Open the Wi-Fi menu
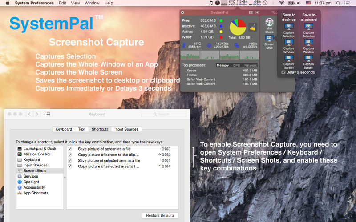The height and width of the screenshot is (222, 356). [282, 3]
